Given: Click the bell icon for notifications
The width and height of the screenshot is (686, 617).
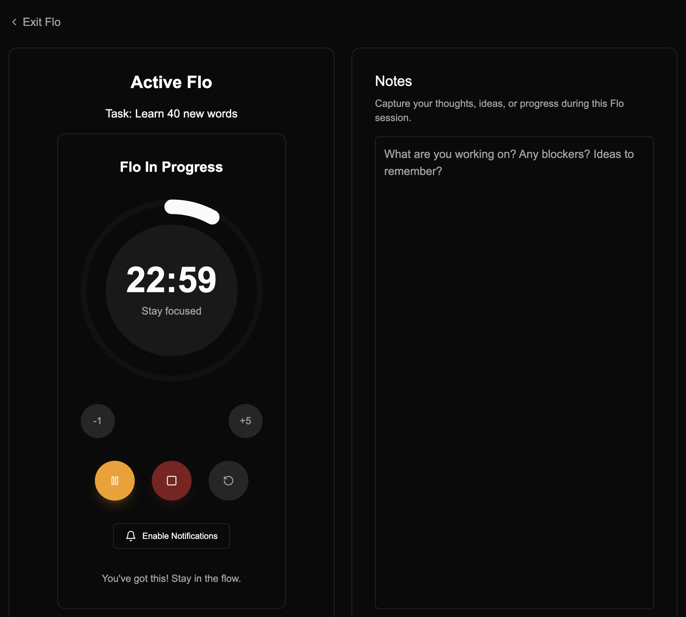Looking at the screenshot, I should pos(131,536).
